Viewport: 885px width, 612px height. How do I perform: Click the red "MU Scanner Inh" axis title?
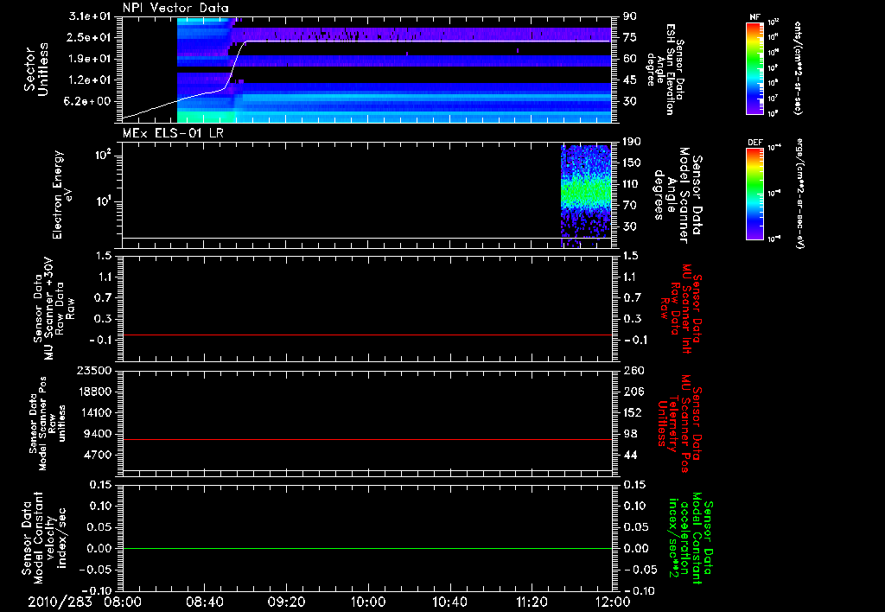(681, 309)
